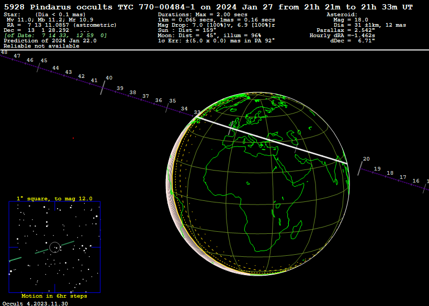The image size is (429, 306).
Task: Click the 'Asteroid:' heading
Action: 342,15
